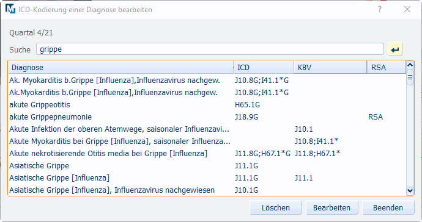
Task: Click the Bearbeiten button
Action: (331, 207)
